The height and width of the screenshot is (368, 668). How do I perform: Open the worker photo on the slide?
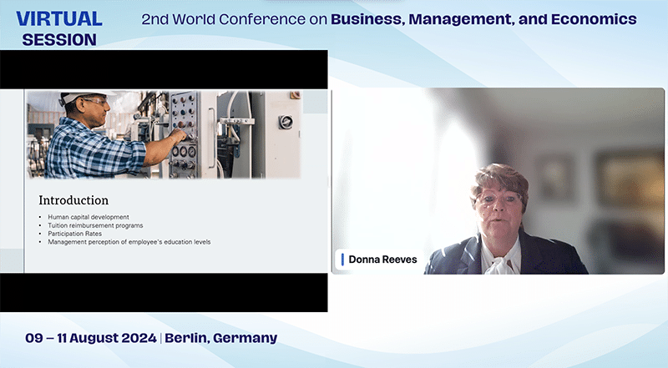click(164, 134)
